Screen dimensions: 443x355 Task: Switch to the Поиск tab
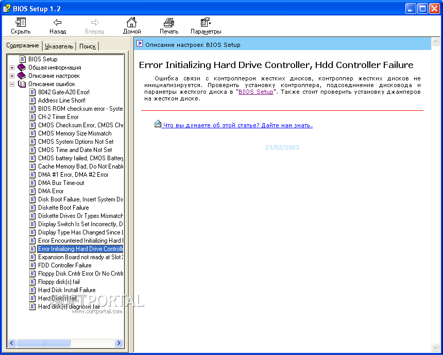87,46
